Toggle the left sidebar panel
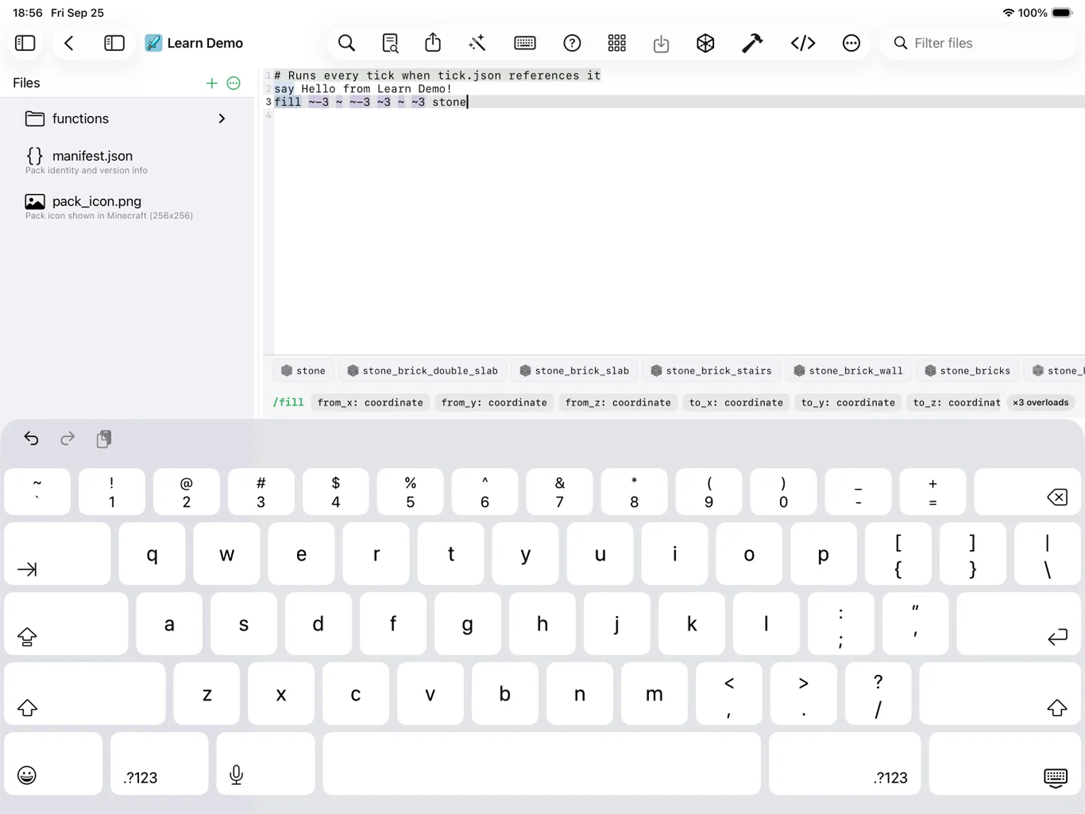The width and height of the screenshot is (1085, 814). click(x=25, y=43)
